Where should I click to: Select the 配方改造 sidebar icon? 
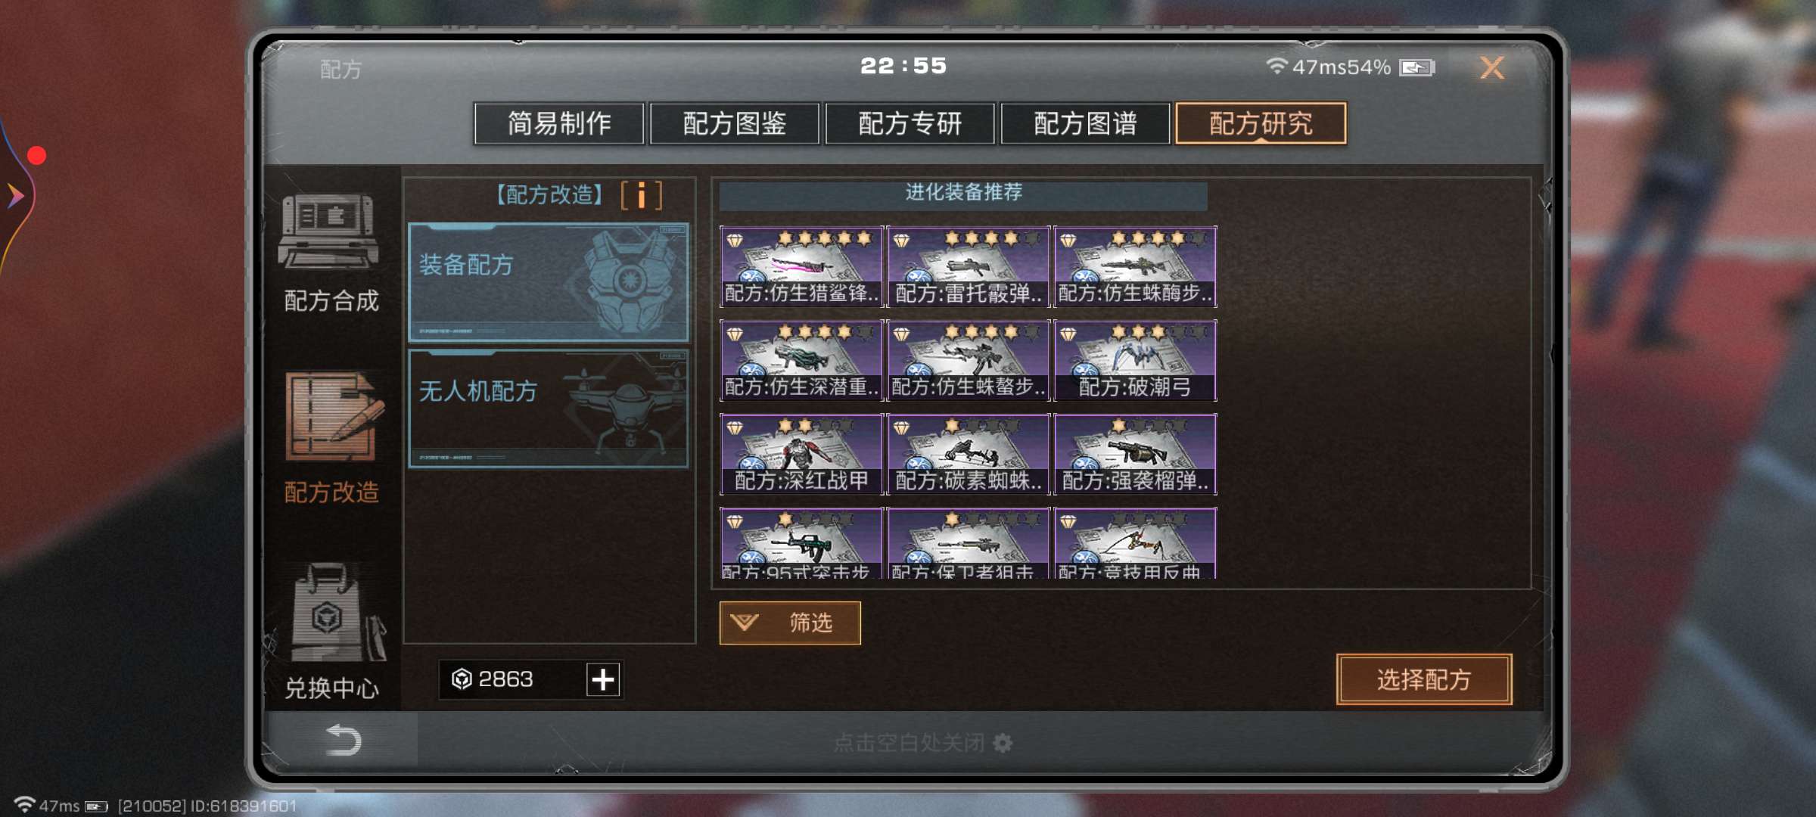(332, 416)
